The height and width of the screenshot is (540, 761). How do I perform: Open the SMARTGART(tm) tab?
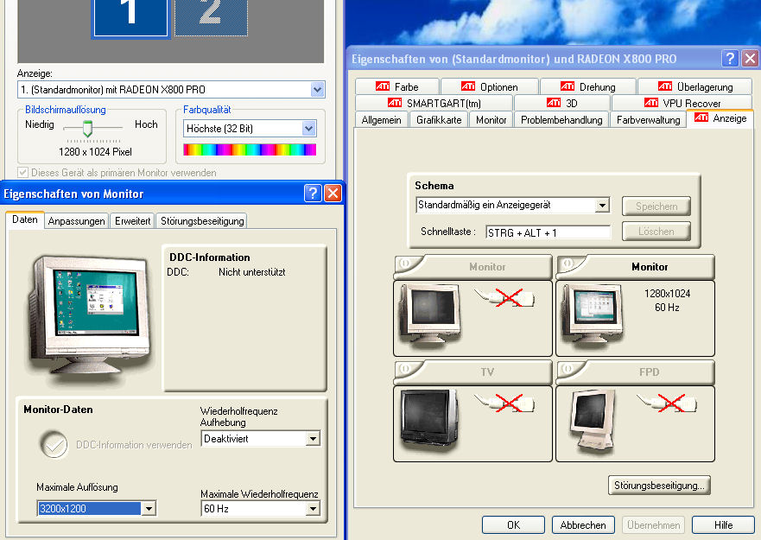[435, 103]
